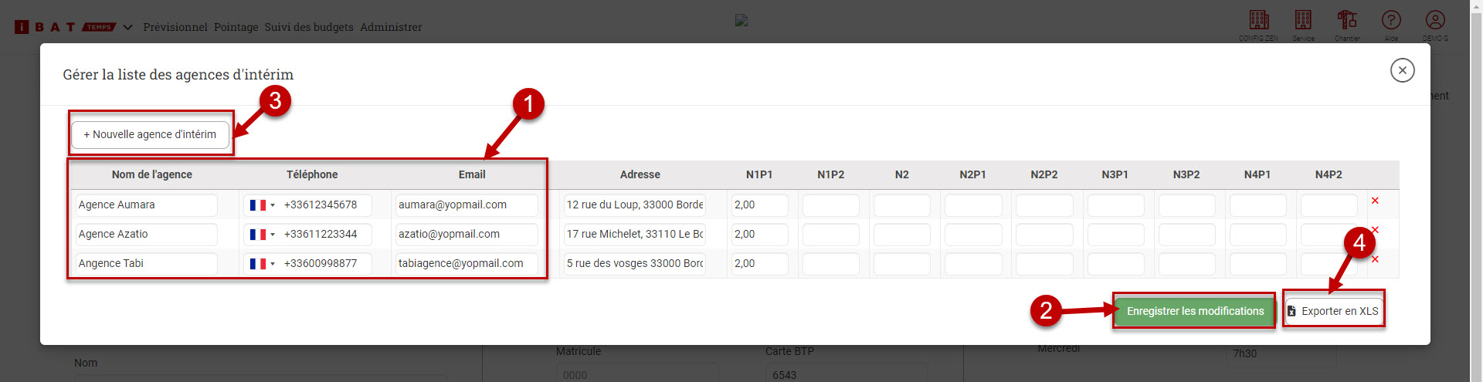Edit email aumara@yopmail.com

click(467, 205)
